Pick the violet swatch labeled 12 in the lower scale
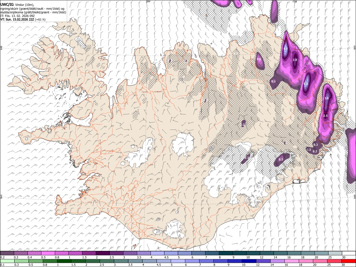 coord(263,261)
